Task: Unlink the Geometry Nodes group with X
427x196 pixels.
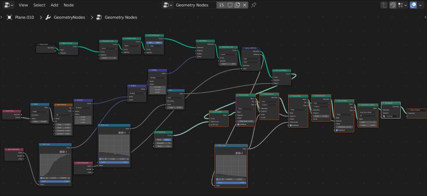Action: [x=245, y=5]
